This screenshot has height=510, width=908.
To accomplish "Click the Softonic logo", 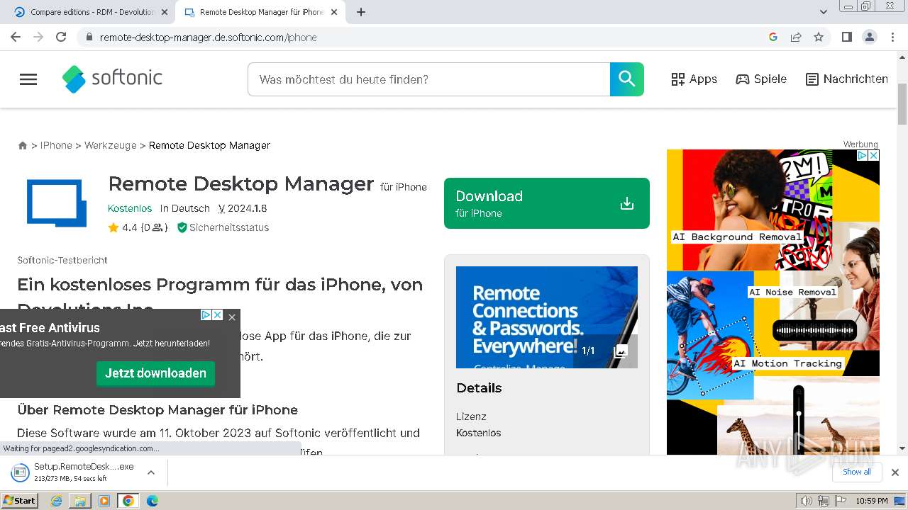I will 112,79.
